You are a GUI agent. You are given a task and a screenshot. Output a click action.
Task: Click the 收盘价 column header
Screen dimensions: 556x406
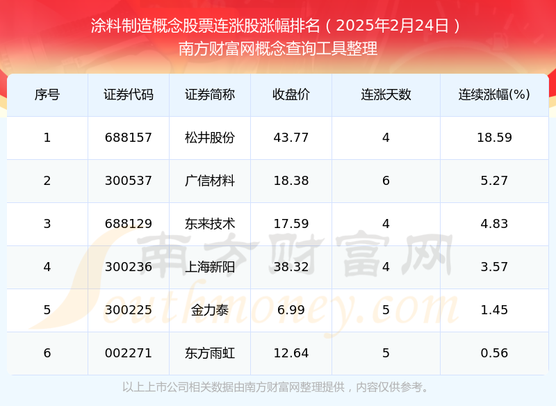point(291,95)
